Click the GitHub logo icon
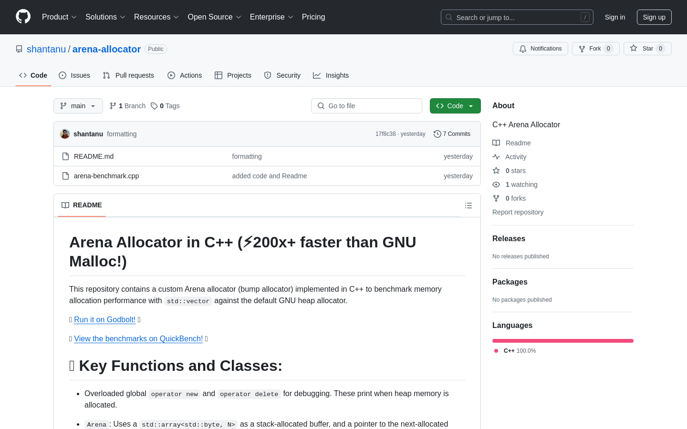Viewport: 687px width, 429px height. tap(23, 17)
